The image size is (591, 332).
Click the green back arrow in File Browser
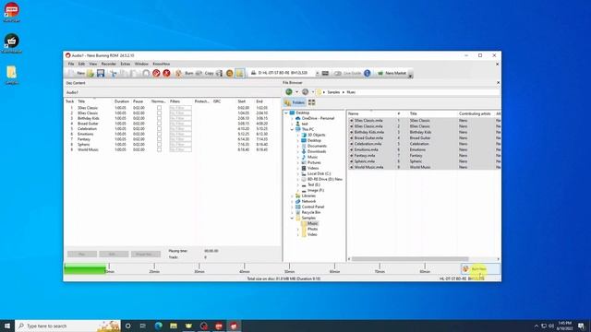point(289,92)
